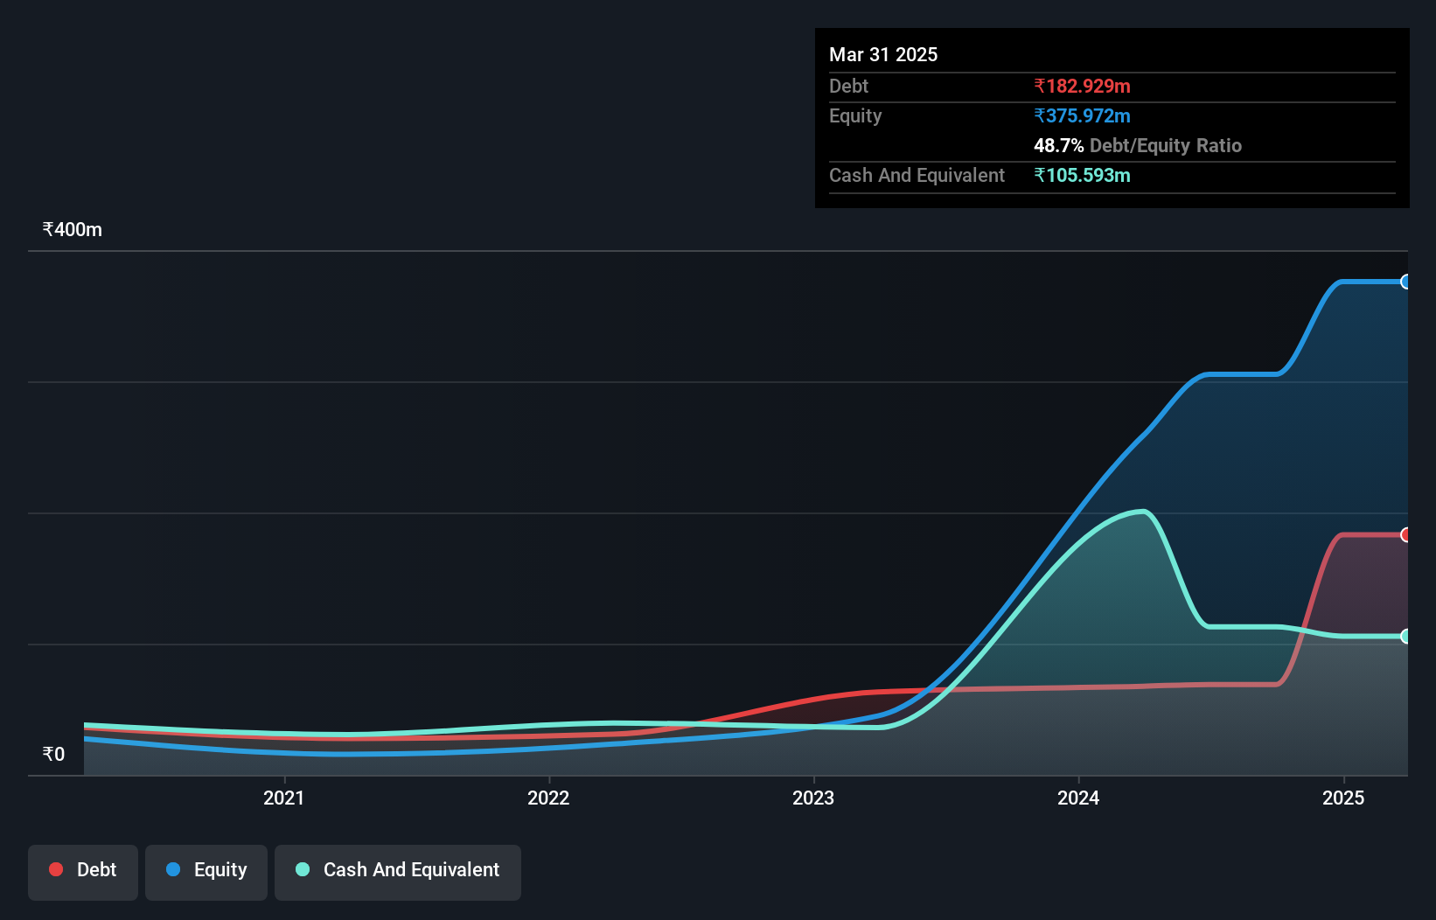This screenshot has width=1436, height=920.
Task: Click the ₹400m y-axis label
Action: 73,230
